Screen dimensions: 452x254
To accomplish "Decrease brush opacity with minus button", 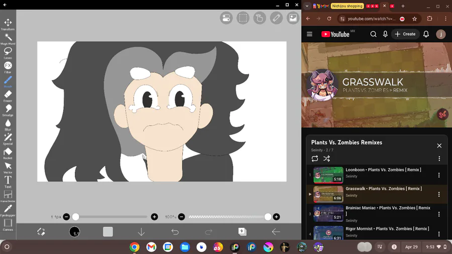I will click(x=181, y=217).
